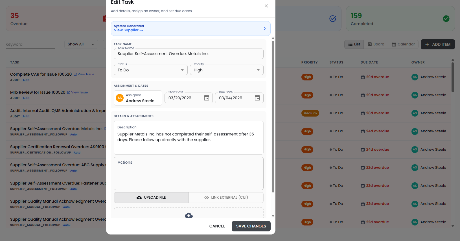
Task: Open Supplier Self-Assessment ABC Supply task
Action: (x=58, y=165)
